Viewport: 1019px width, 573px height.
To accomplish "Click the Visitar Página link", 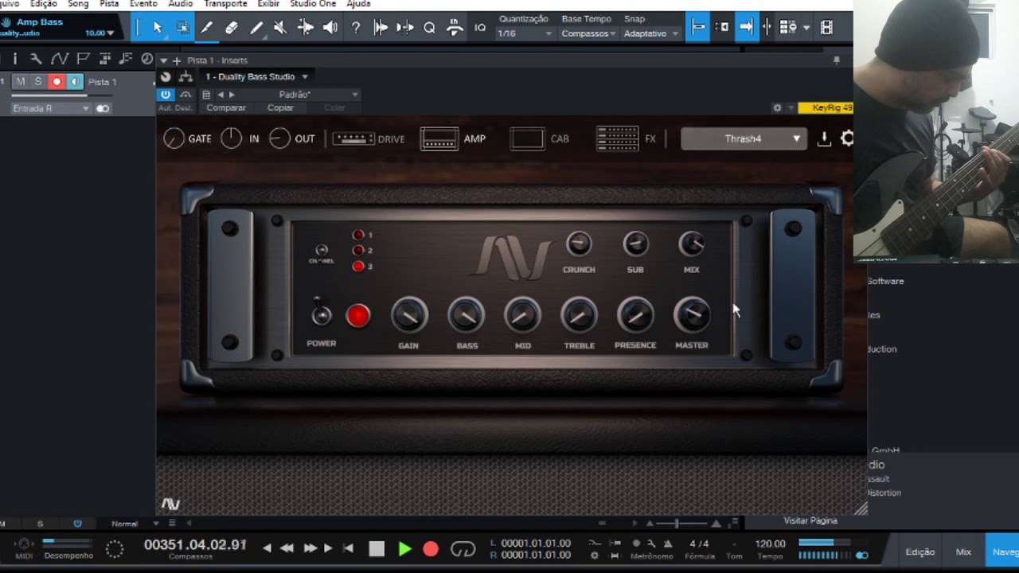I will click(810, 520).
